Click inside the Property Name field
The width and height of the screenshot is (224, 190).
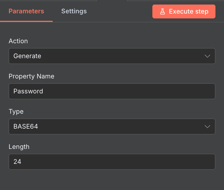click(112, 91)
